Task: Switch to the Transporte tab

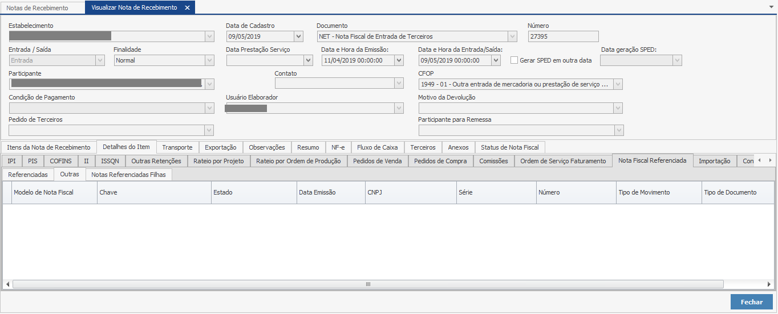Action: [x=177, y=147]
